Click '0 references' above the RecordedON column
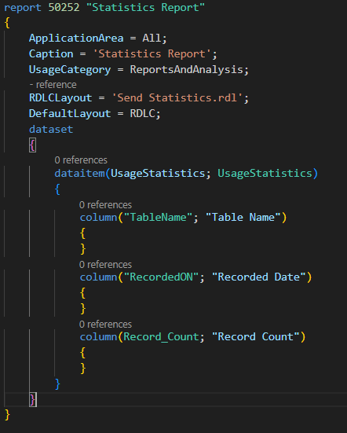Image resolution: width=347 pixels, height=433 pixels. (105, 265)
